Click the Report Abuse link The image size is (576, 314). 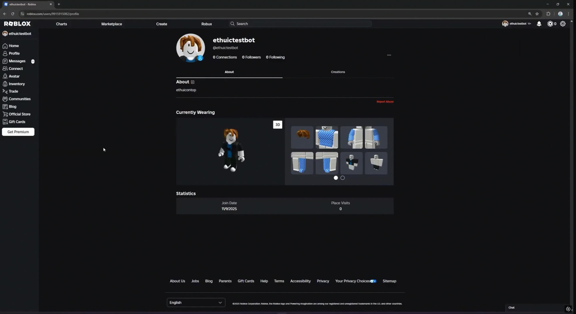click(385, 101)
